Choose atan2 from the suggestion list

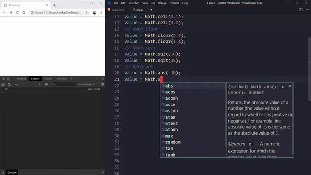[x=193, y=123]
